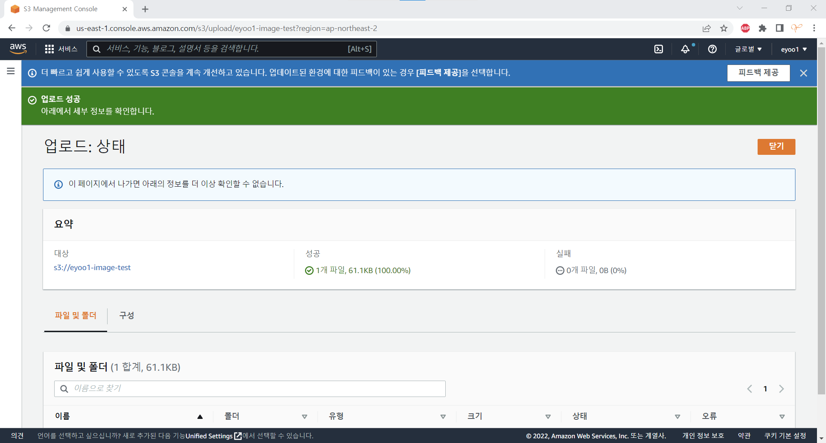Click the 의견 feedback link in footer
Image resolution: width=826 pixels, height=443 pixels.
click(x=17, y=436)
